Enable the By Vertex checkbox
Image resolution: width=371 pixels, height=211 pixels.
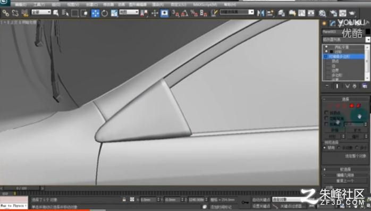tap(326, 113)
